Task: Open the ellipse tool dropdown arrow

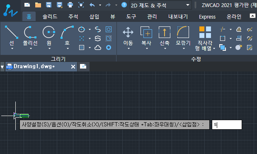Action: 90,30
